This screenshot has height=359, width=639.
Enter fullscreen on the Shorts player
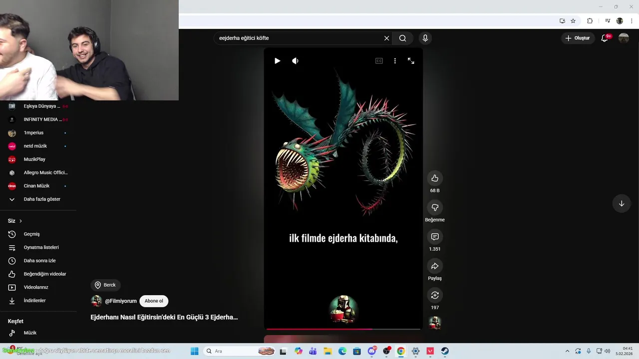tap(411, 61)
